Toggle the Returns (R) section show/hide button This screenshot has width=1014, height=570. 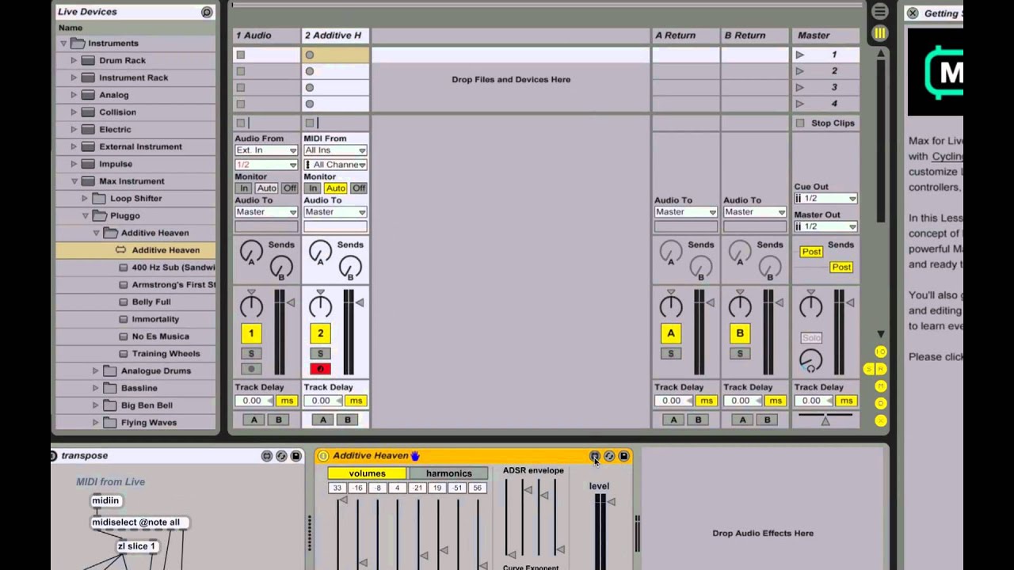click(x=881, y=369)
